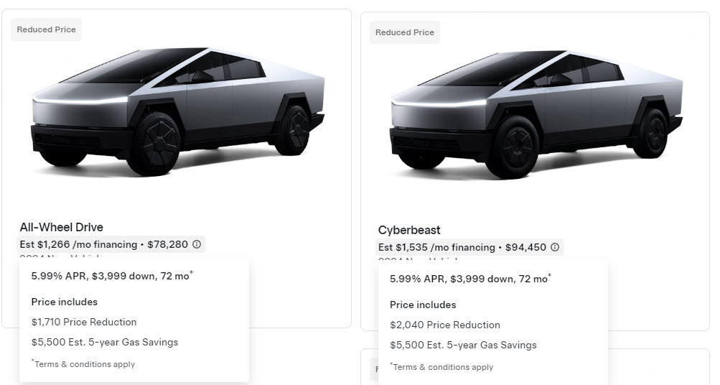
Task: Click the $94,450 vehicle price
Action: 525,247
